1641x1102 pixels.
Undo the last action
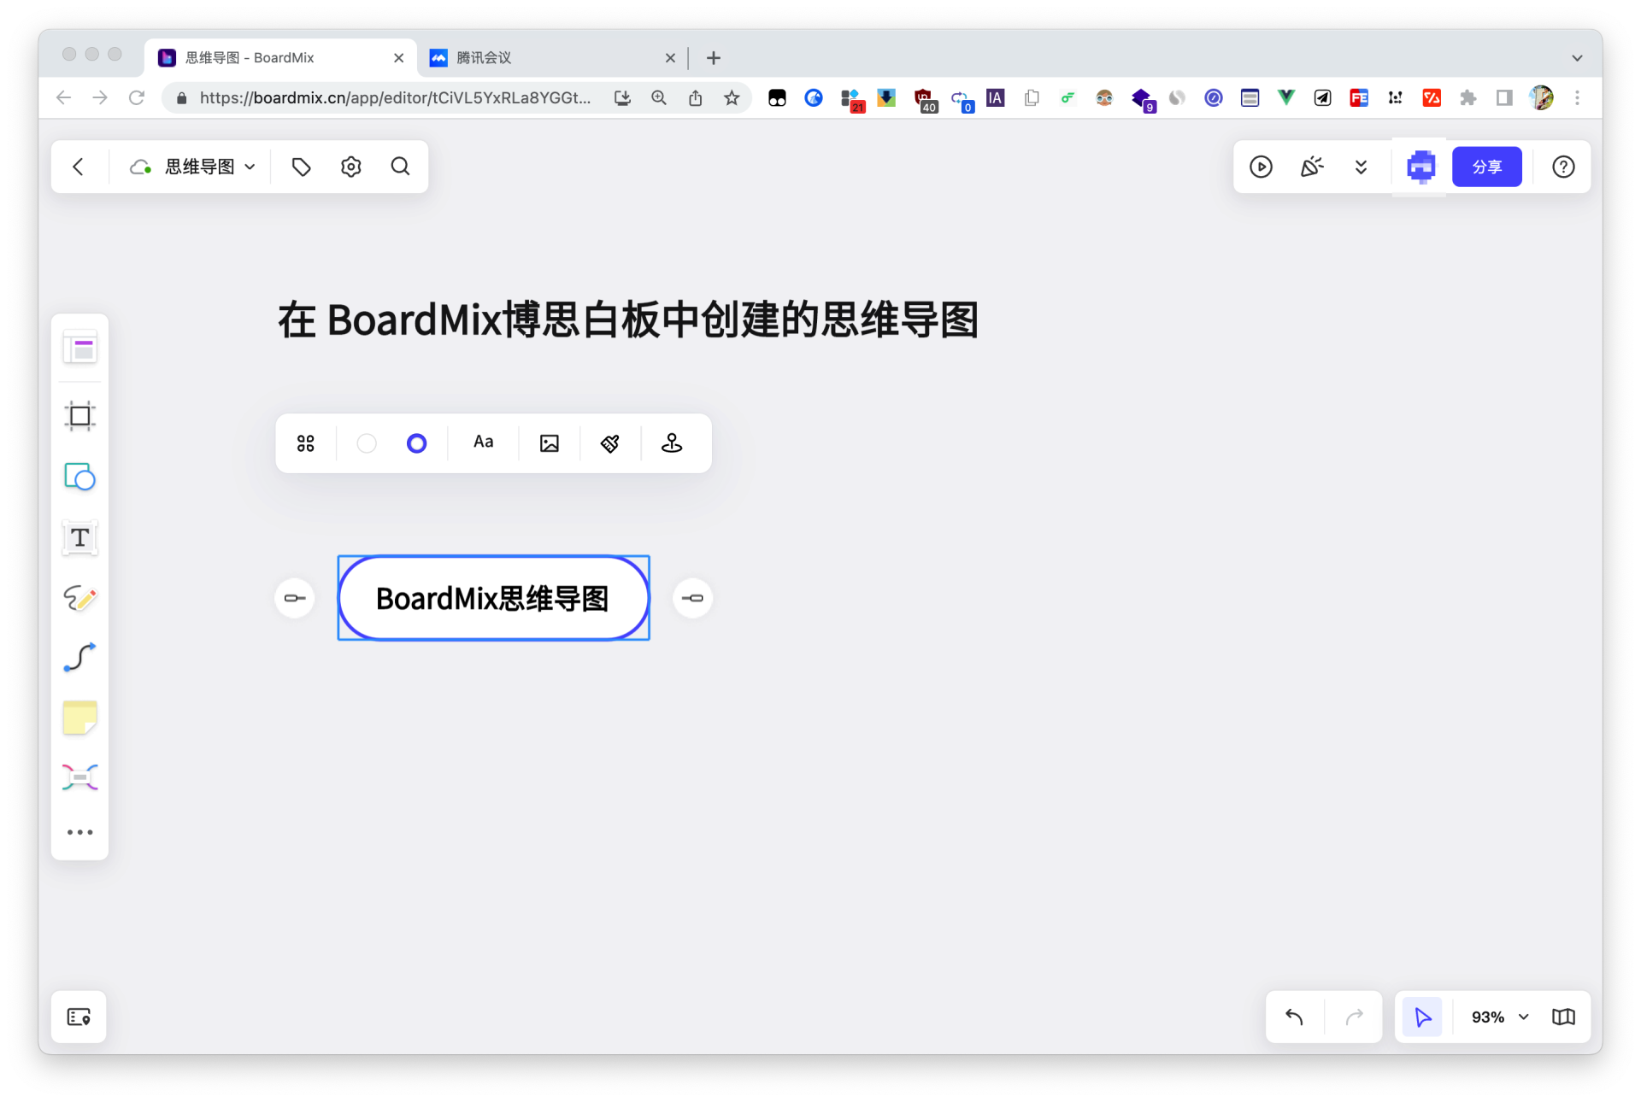point(1295,1017)
